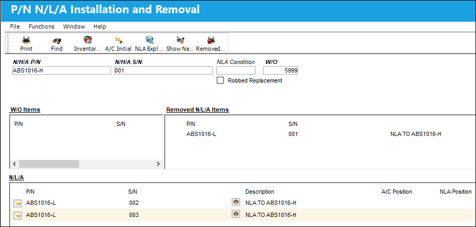Click the W/O Items scrollbar left arrow
This screenshot has height=227, width=476.
coord(14,164)
